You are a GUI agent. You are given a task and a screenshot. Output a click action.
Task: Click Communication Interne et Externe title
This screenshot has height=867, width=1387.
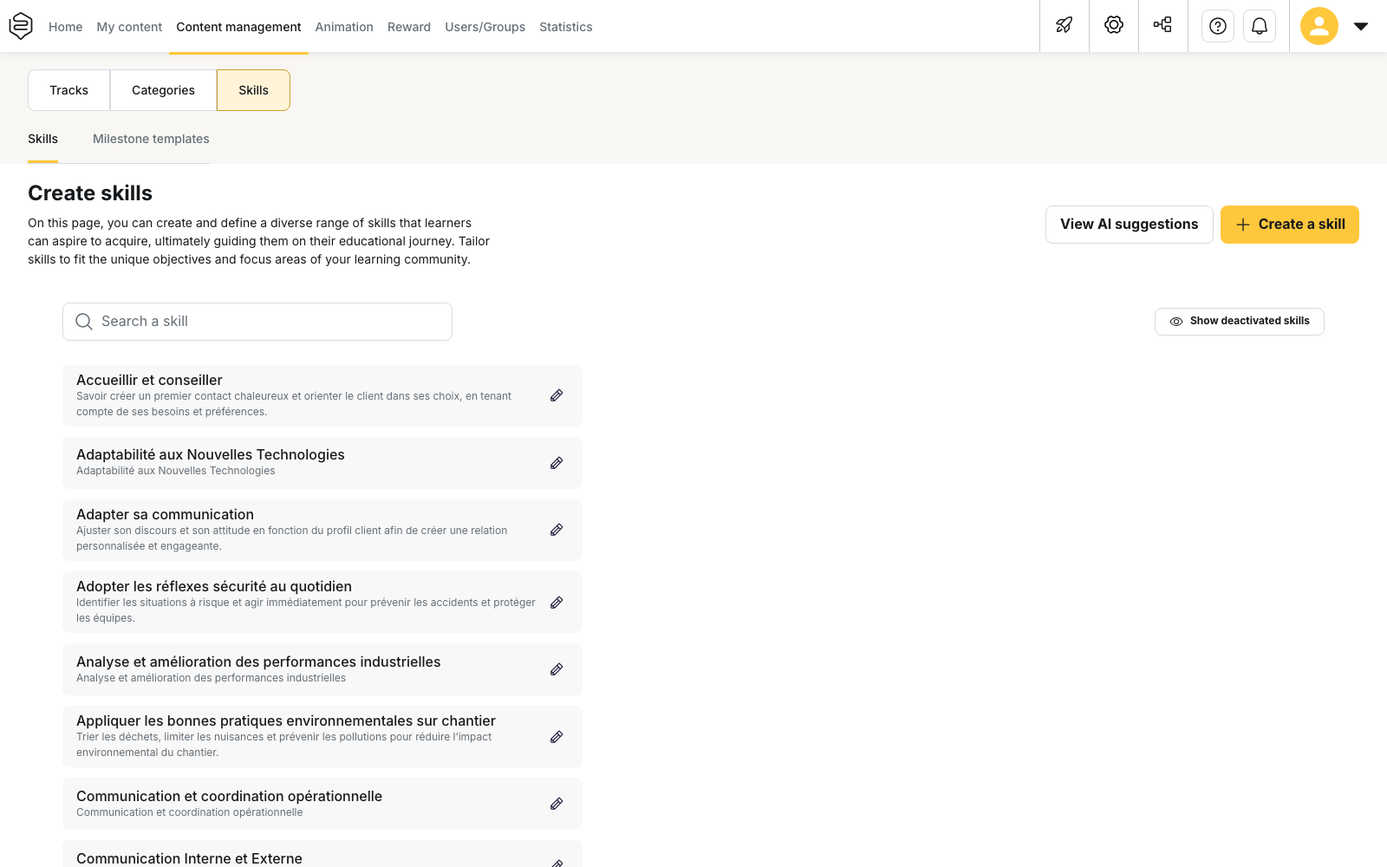(x=189, y=858)
